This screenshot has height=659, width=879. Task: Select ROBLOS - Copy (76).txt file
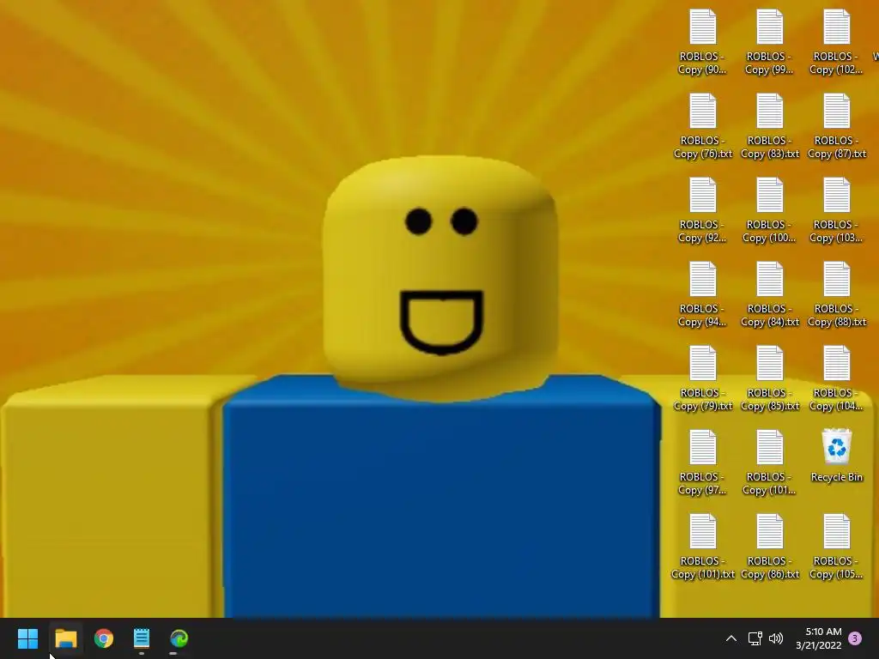click(x=702, y=127)
